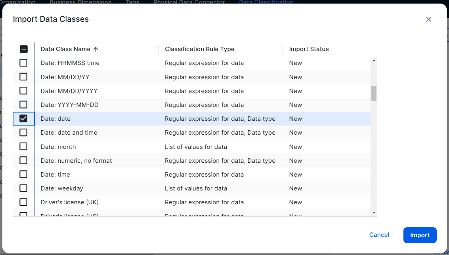Select checkbox for Date: MM/DD/YYYY
449x255 pixels.
tap(23, 91)
